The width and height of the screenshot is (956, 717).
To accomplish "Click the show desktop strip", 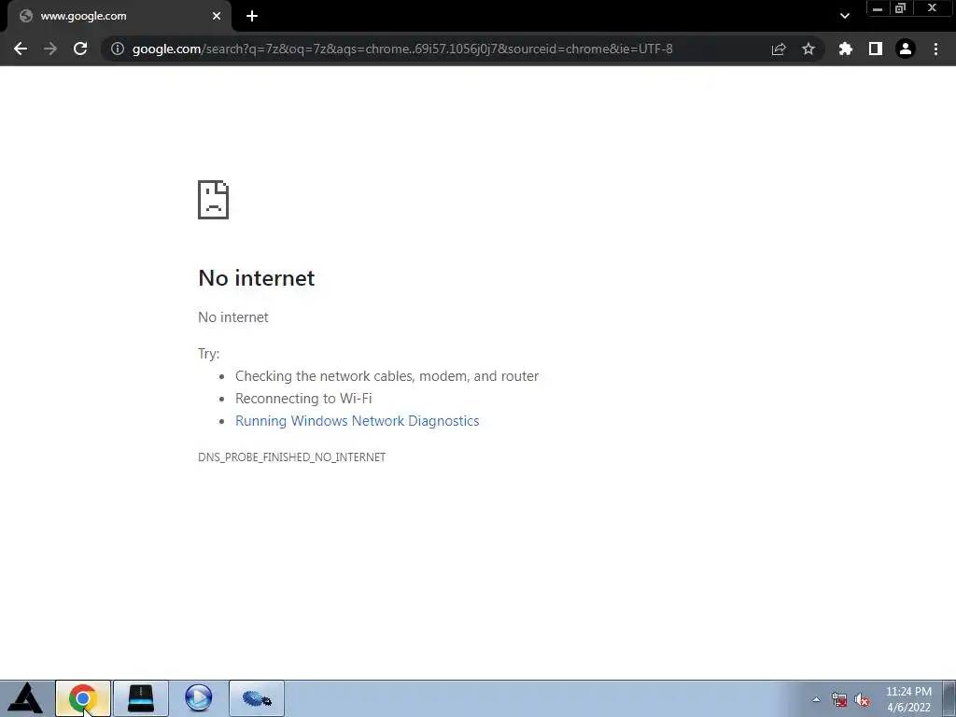I will point(949,698).
